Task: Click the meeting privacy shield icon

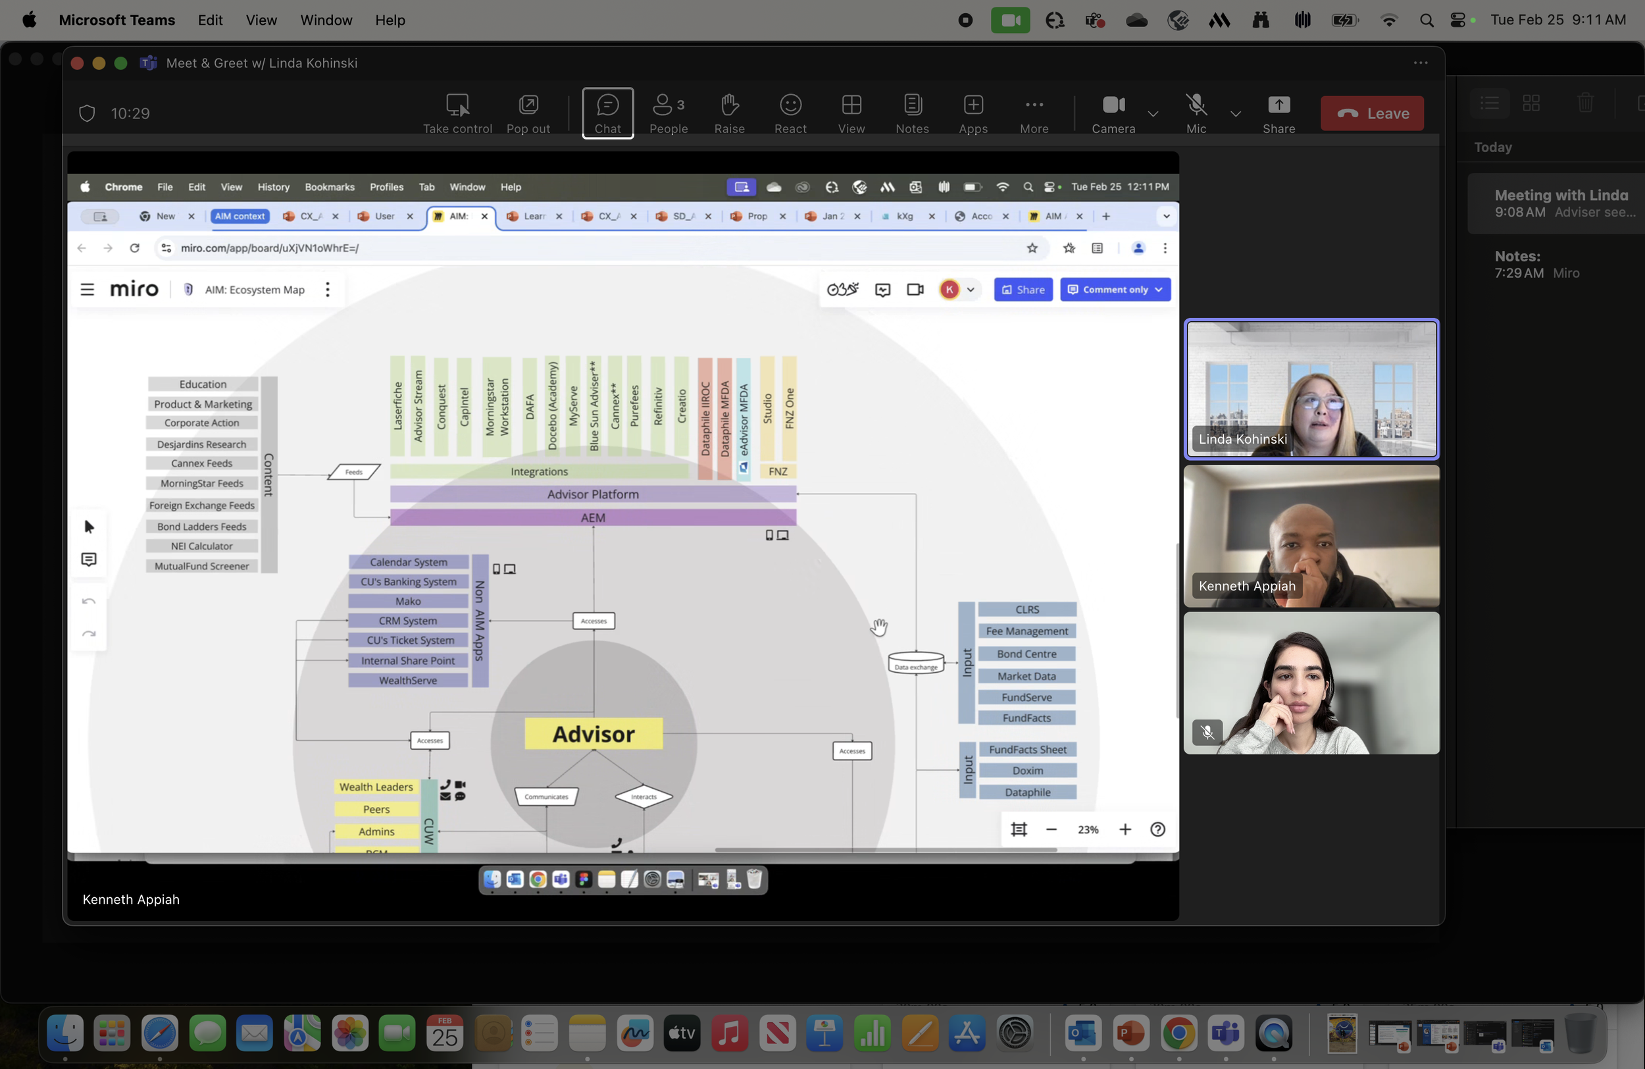Action: tap(86, 113)
